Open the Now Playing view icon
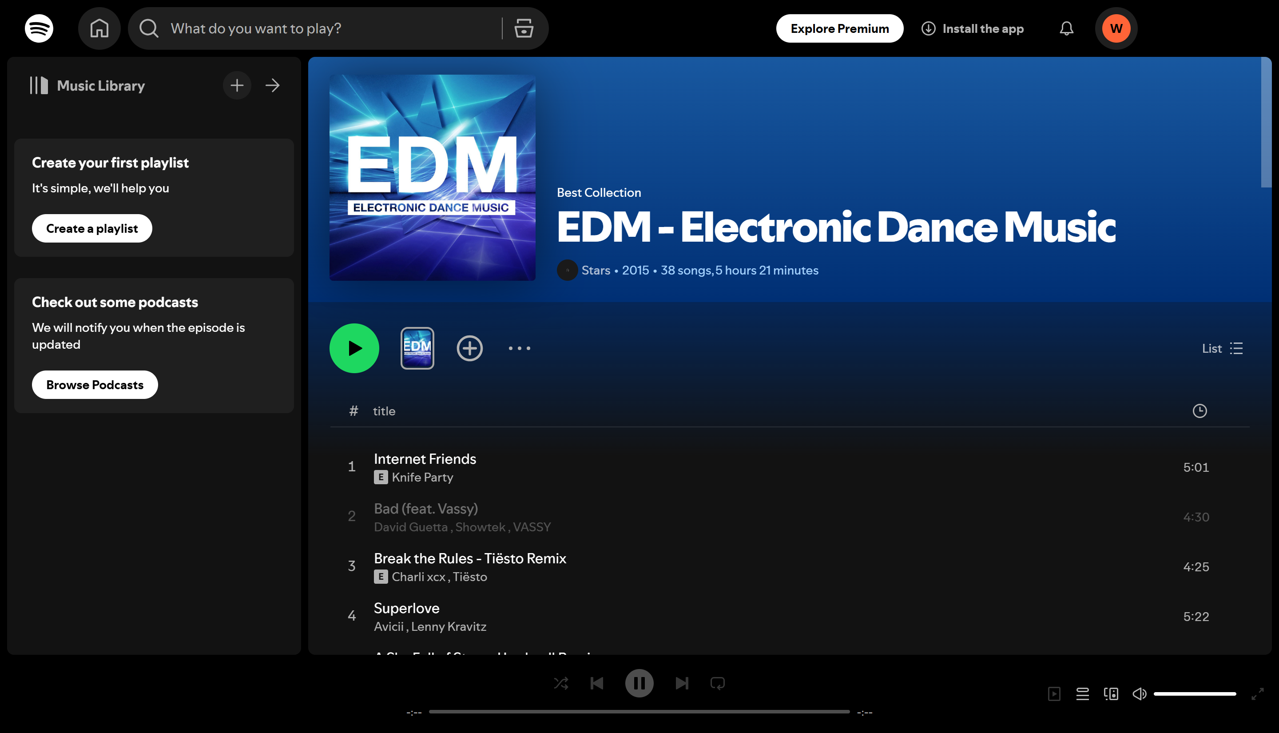 click(1055, 694)
